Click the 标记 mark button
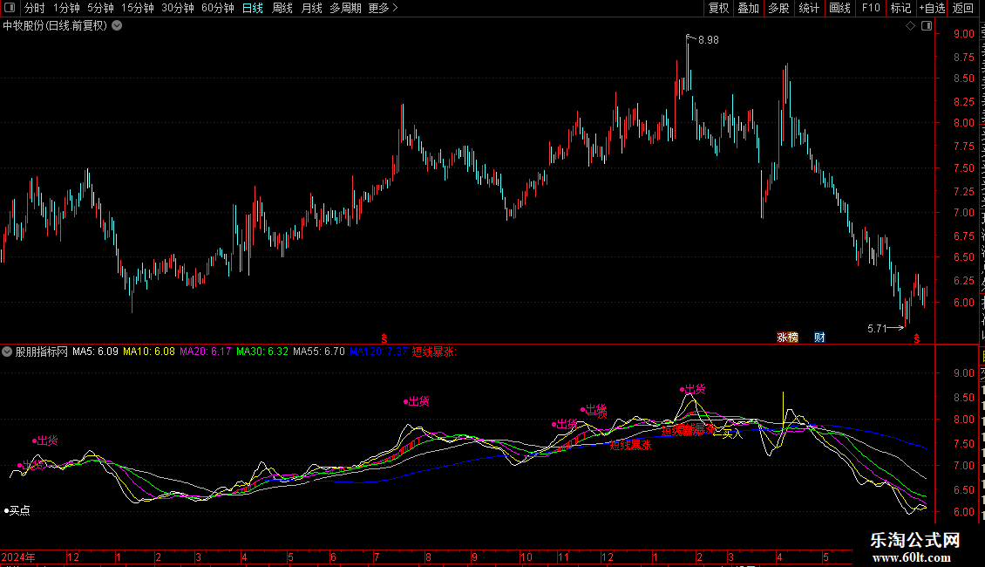Viewport: 985px width, 567px height. point(900,8)
